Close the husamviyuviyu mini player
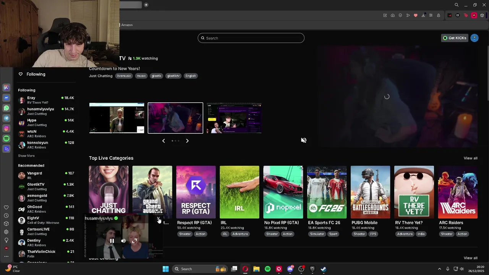The image size is (489, 275). coord(158,219)
